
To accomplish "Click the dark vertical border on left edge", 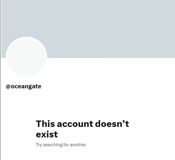I will (x=0, y=80).
